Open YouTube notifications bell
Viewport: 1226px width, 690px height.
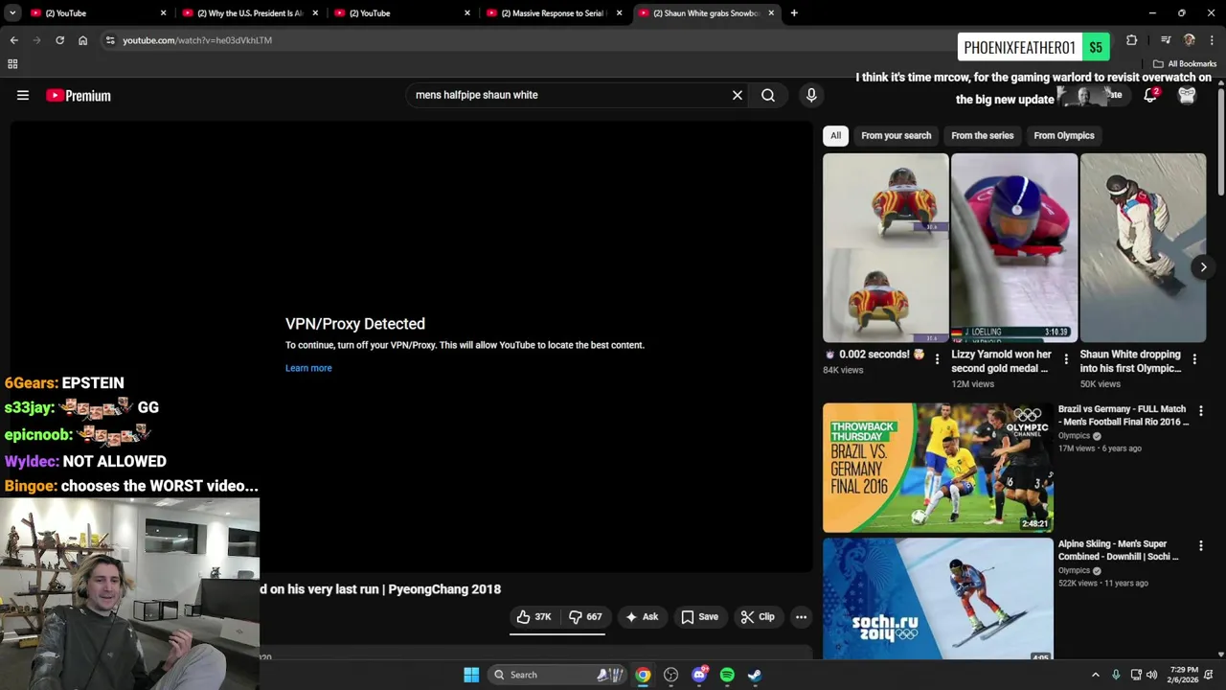(1150, 95)
